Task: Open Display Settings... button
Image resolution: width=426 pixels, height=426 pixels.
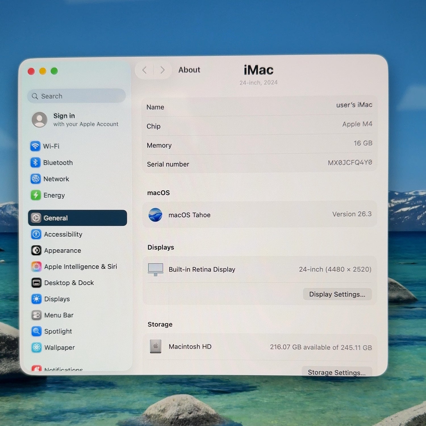Action: tap(337, 294)
